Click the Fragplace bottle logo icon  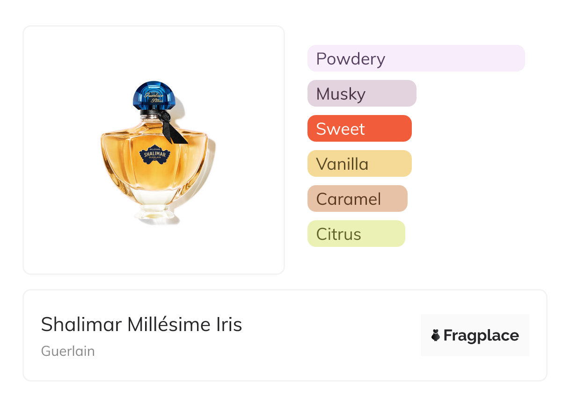[x=436, y=335]
